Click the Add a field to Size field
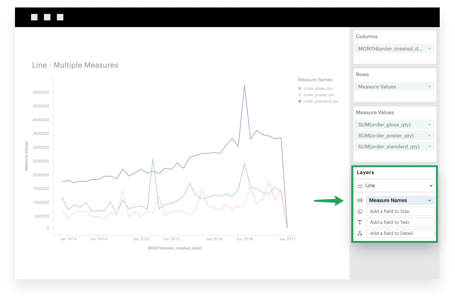The height and width of the screenshot is (302, 455). click(x=400, y=211)
